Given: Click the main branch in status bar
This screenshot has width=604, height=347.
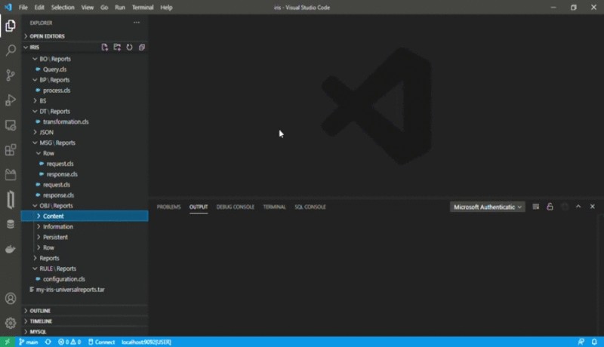Looking at the screenshot, I should [x=28, y=342].
